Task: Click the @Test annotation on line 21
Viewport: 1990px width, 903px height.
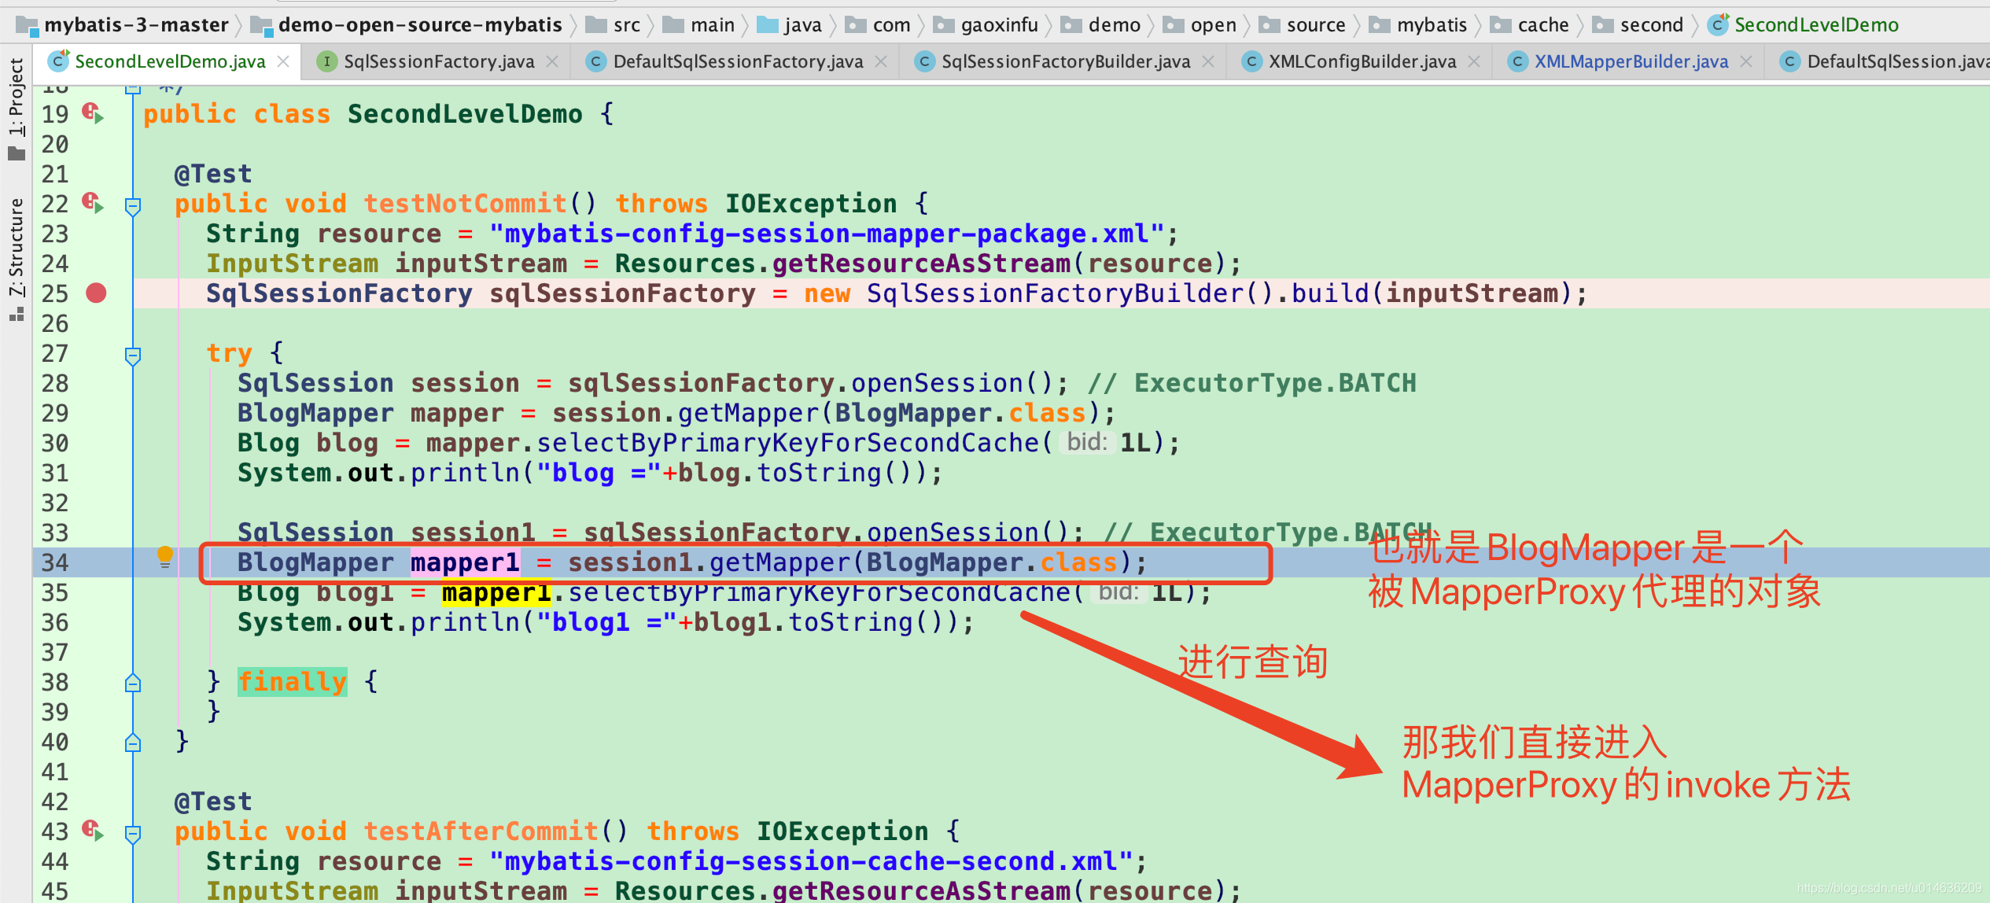Action: [213, 174]
